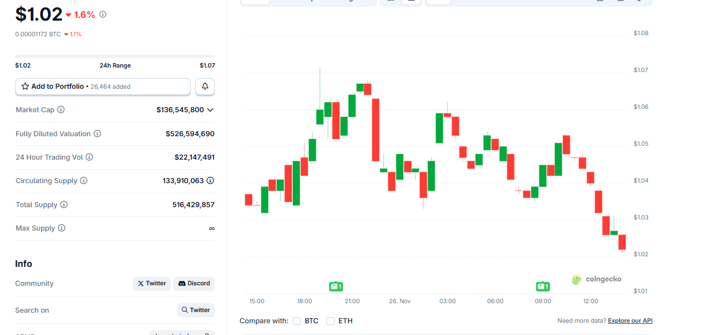Click the price alert bell icon

tap(205, 87)
